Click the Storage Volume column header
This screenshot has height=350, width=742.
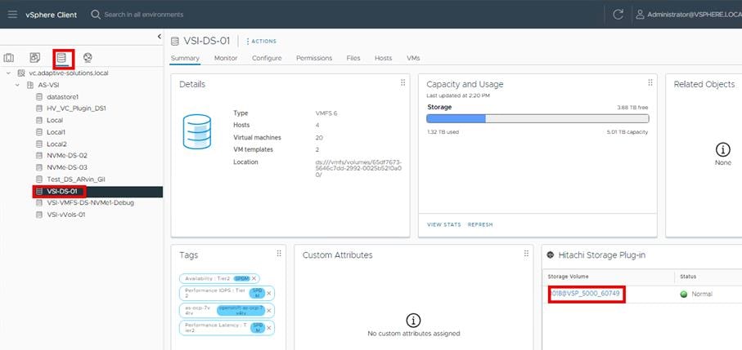pos(569,277)
